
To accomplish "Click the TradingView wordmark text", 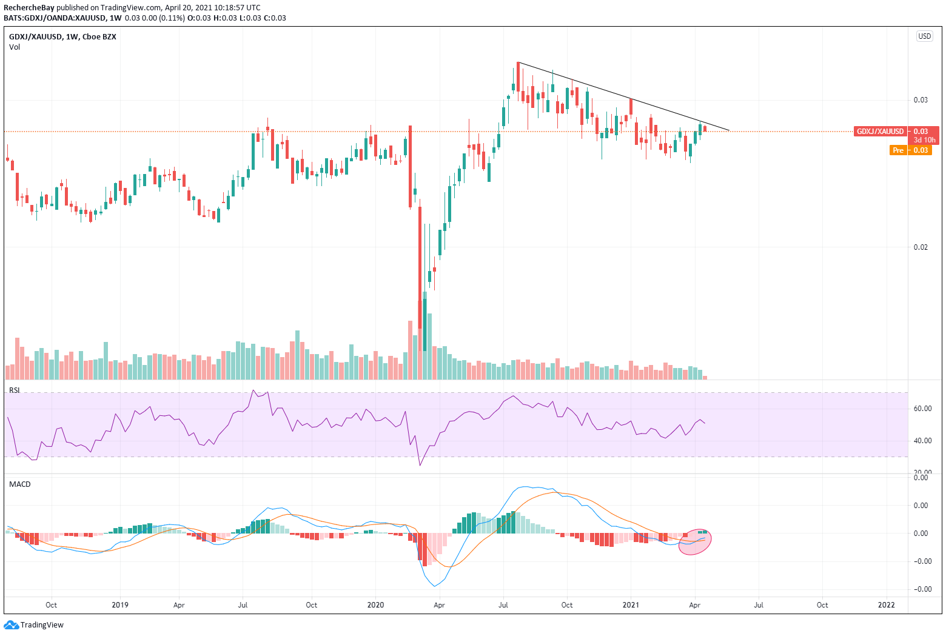I will (x=42, y=625).
